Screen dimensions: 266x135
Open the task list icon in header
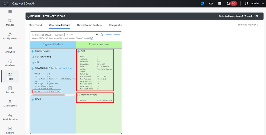pos(219,3)
